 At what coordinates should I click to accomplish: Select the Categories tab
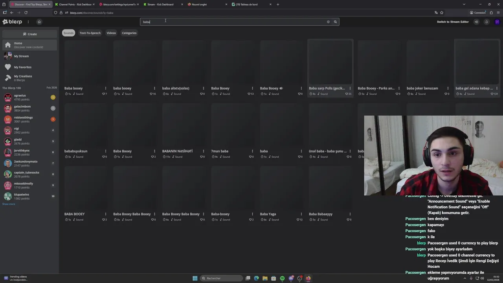coord(129,33)
